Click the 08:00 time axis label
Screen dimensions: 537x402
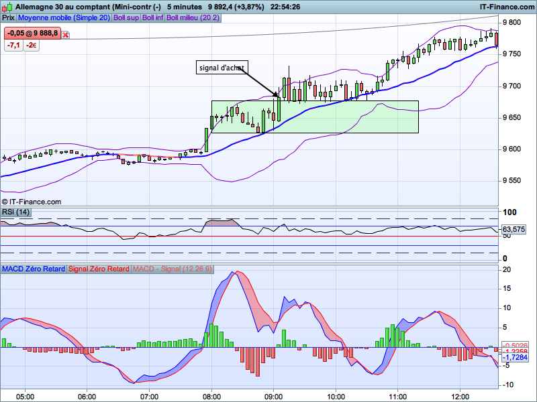(211, 397)
